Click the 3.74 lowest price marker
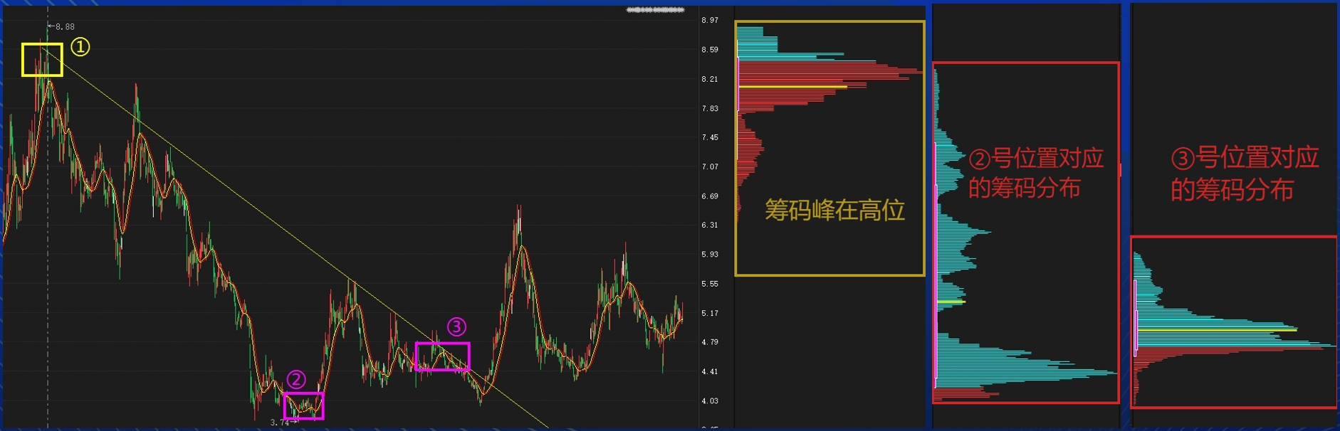The width and height of the screenshot is (1340, 431). 283,422
